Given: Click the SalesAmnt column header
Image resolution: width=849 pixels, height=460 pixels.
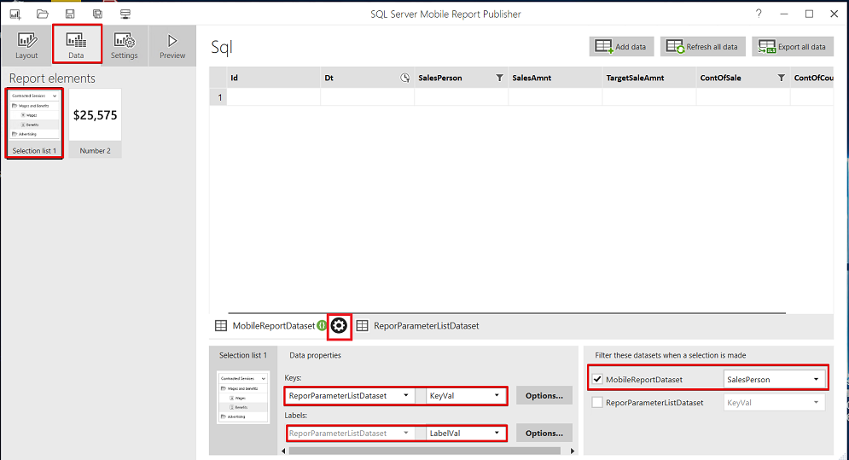Looking at the screenshot, I should coord(555,78).
